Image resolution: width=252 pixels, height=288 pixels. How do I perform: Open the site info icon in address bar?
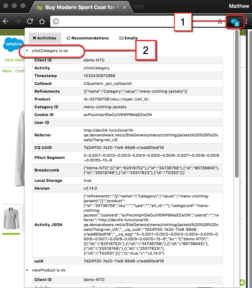coord(56,21)
